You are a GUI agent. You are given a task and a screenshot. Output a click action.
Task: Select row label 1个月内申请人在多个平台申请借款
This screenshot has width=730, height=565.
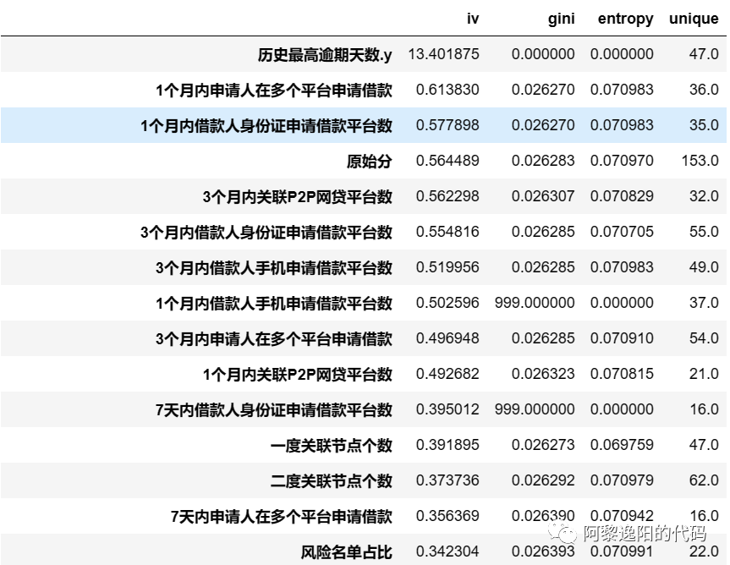pyautogui.click(x=274, y=91)
